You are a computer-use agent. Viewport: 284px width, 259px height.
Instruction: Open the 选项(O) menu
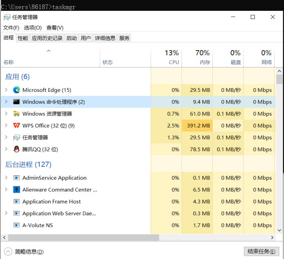coord(33,28)
